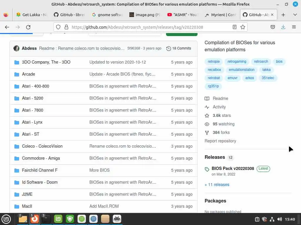Open the shield tracking protection icon

58,27
